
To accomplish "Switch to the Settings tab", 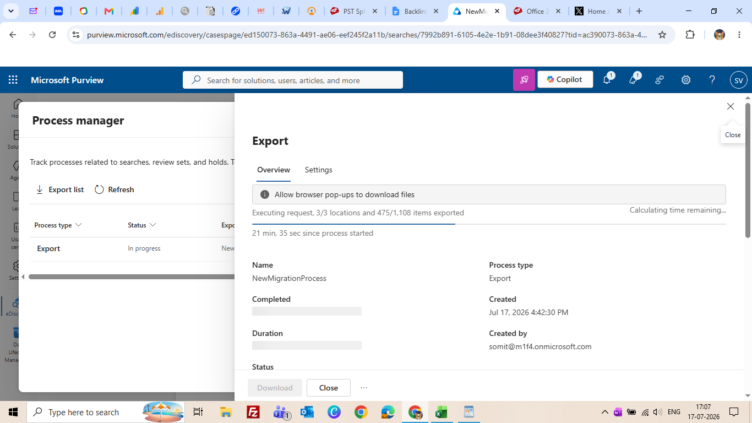I will [319, 170].
